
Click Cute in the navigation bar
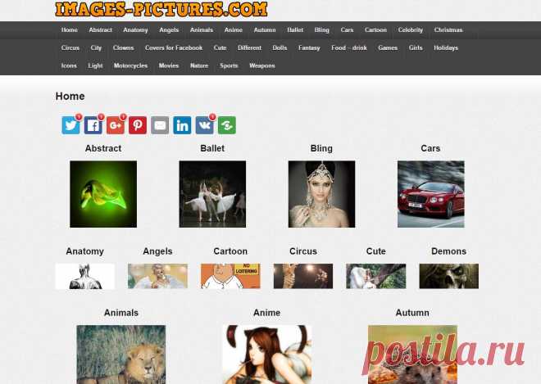click(x=220, y=48)
